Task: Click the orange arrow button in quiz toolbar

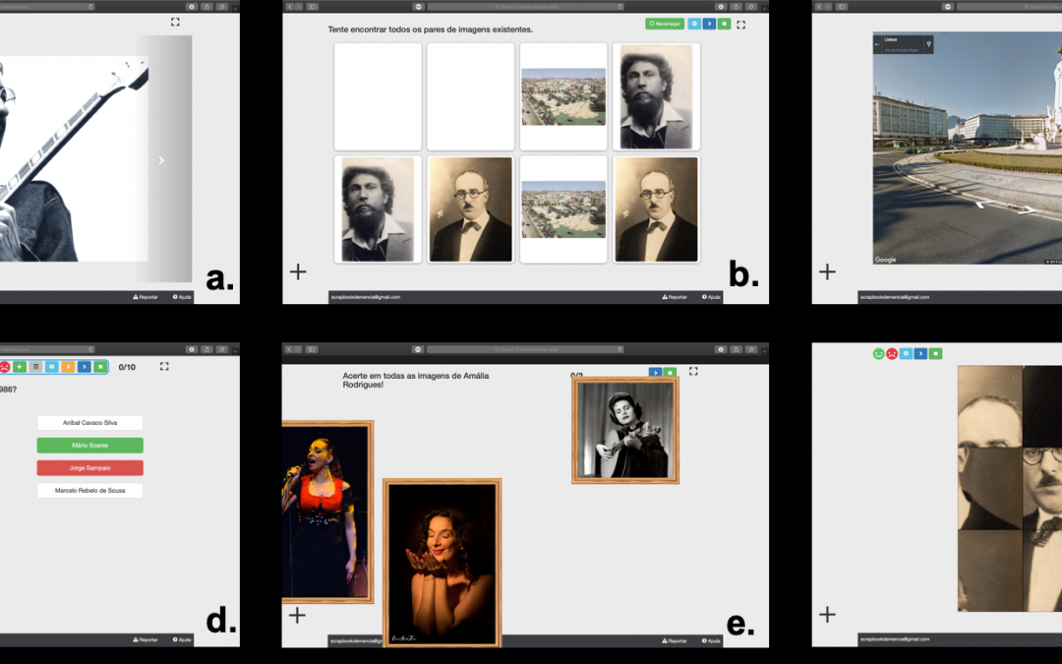Action: click(x=68, y=367)
